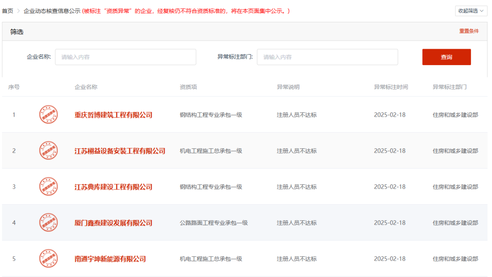Image resolution: width=492 pixels, height=277 pixels.
Task: Click the 资质项 column header
Action: click(188, 87)
